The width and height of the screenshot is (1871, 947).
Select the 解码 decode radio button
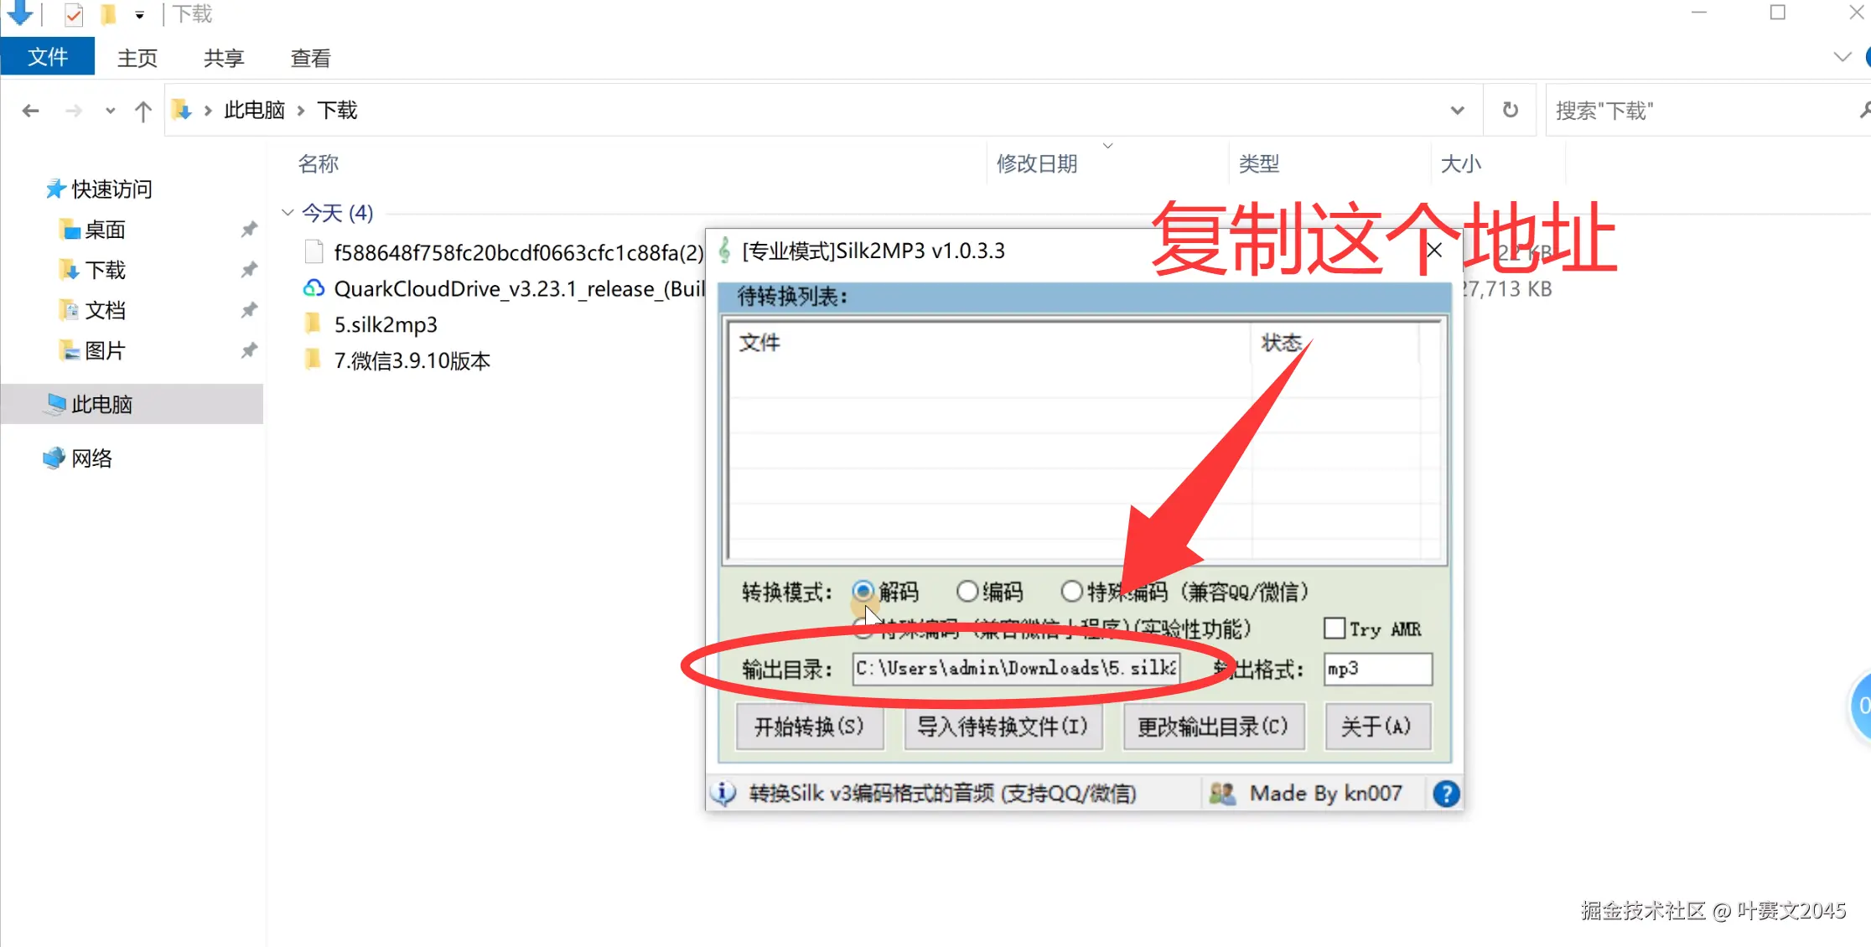pyautogui.click(x=863, y=592)
